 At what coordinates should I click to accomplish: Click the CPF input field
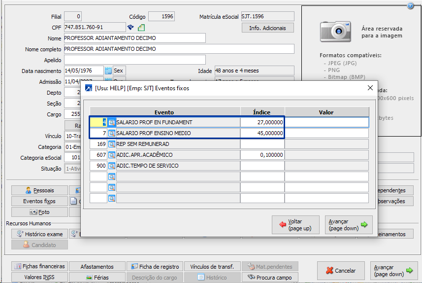(x=95, y=27)
